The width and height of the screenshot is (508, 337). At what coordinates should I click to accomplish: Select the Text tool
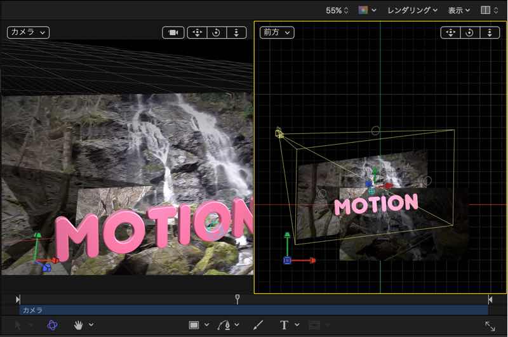pos(284,325)
